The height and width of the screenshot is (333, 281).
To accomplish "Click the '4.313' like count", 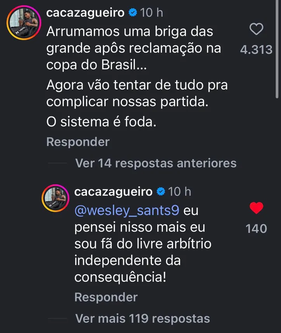I will pos(256,49).
